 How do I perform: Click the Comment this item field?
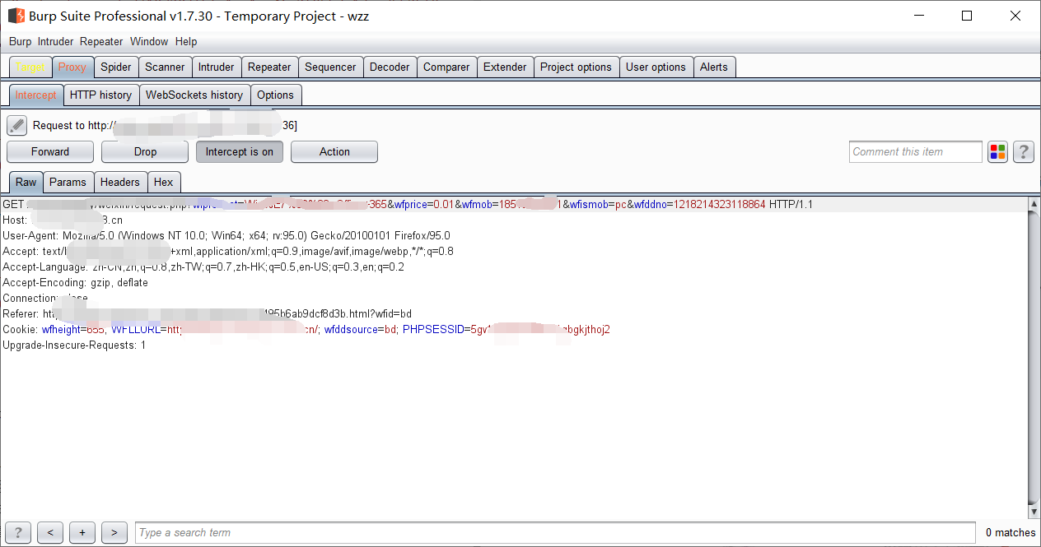click(x=916, y=151)
